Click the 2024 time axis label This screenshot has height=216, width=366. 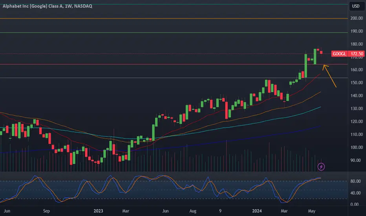point(257,211)
